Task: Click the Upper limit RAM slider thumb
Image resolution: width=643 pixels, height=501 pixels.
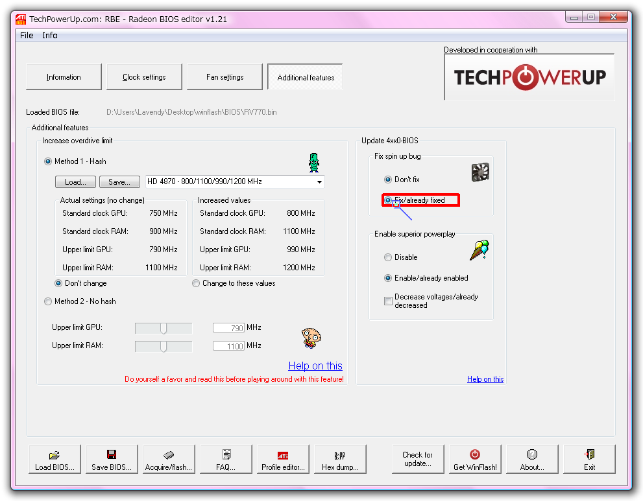Action: (164, 347)
